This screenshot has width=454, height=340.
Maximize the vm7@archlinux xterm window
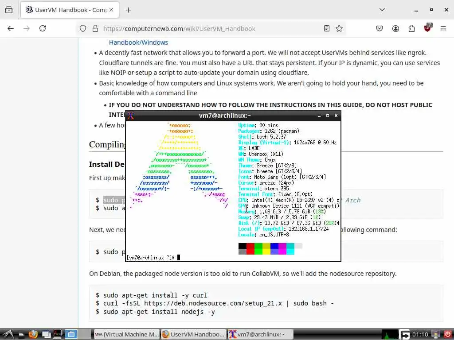(328, 116)
